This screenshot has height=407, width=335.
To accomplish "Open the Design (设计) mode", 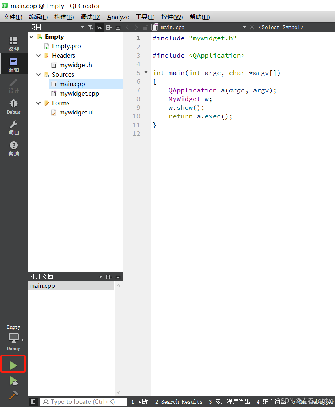I will 14,86.
